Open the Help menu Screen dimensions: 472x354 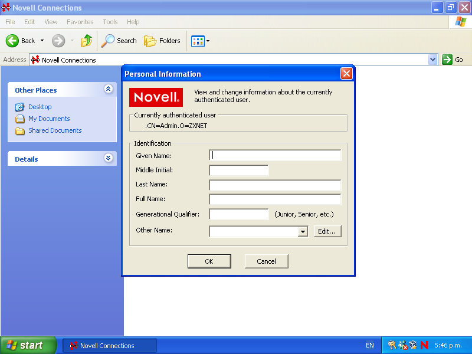[133, 22]
